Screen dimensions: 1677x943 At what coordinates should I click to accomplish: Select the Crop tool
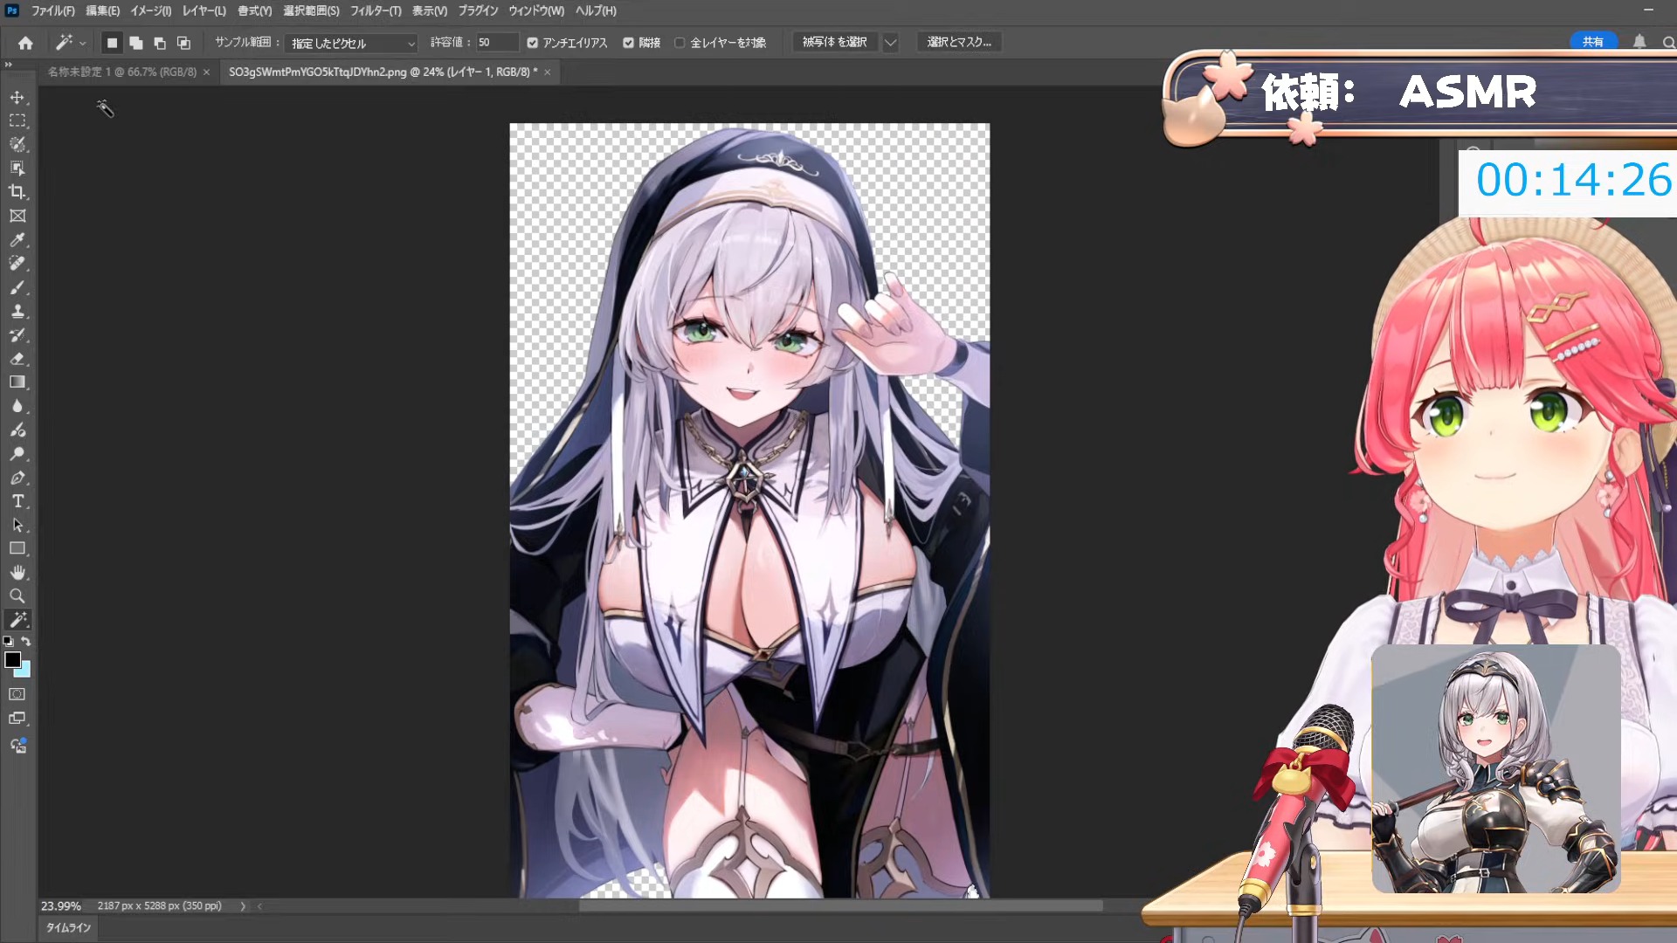click(17, 191)
